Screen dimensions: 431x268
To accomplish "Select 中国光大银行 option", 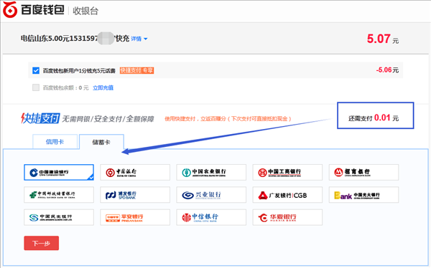I will (x=363, y=195).
